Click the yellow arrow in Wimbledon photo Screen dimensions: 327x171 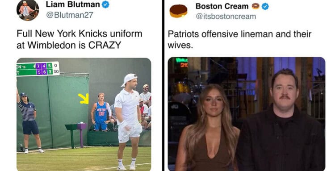tap(84, 98)
